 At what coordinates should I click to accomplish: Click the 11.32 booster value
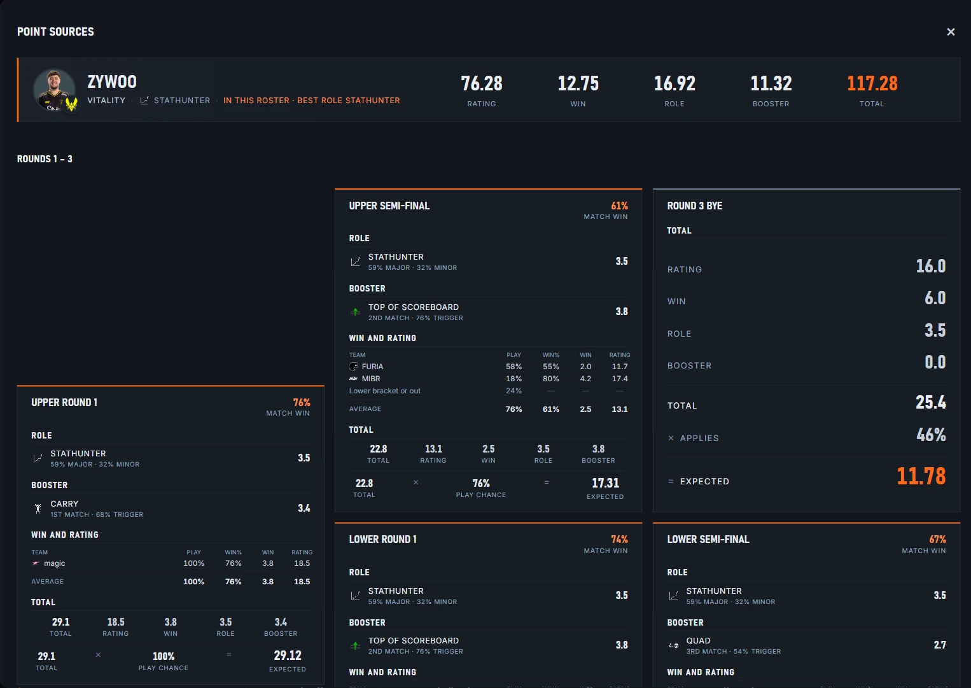(x=771, y=83)
